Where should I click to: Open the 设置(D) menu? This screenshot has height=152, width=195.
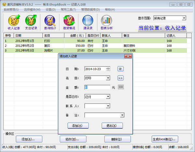[x=50, y=9]
